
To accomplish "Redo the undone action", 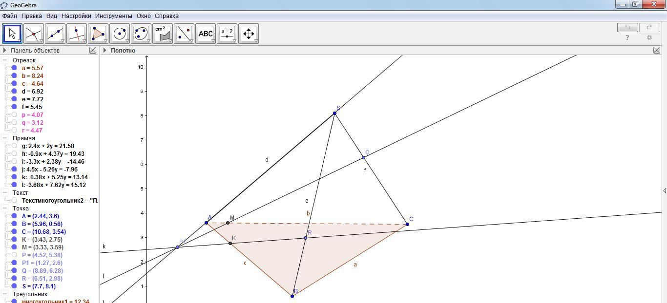I will 649,27.
